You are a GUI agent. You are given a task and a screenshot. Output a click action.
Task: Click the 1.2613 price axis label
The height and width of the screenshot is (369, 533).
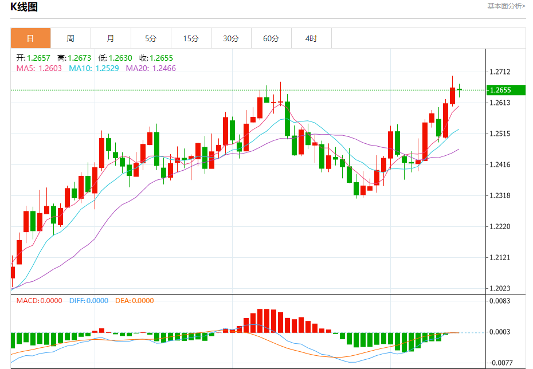[x=500, y=103]
